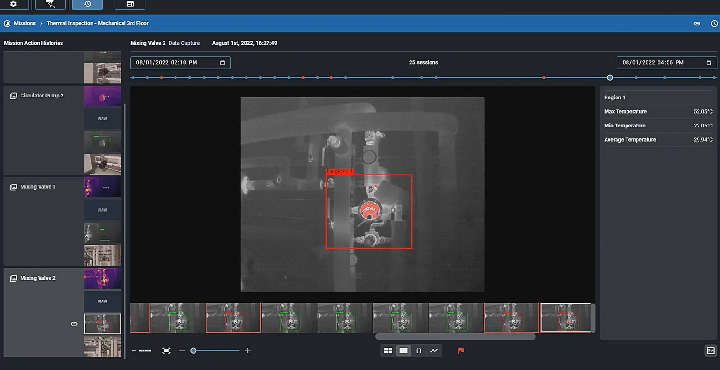Viewport: 720px width, 370px height.
Task: Open the panel layout tab
Action: 130,4
